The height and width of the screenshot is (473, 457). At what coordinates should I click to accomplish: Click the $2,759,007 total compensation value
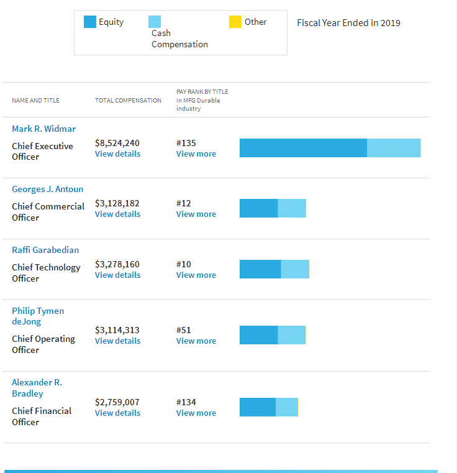(x=117, y=402)
